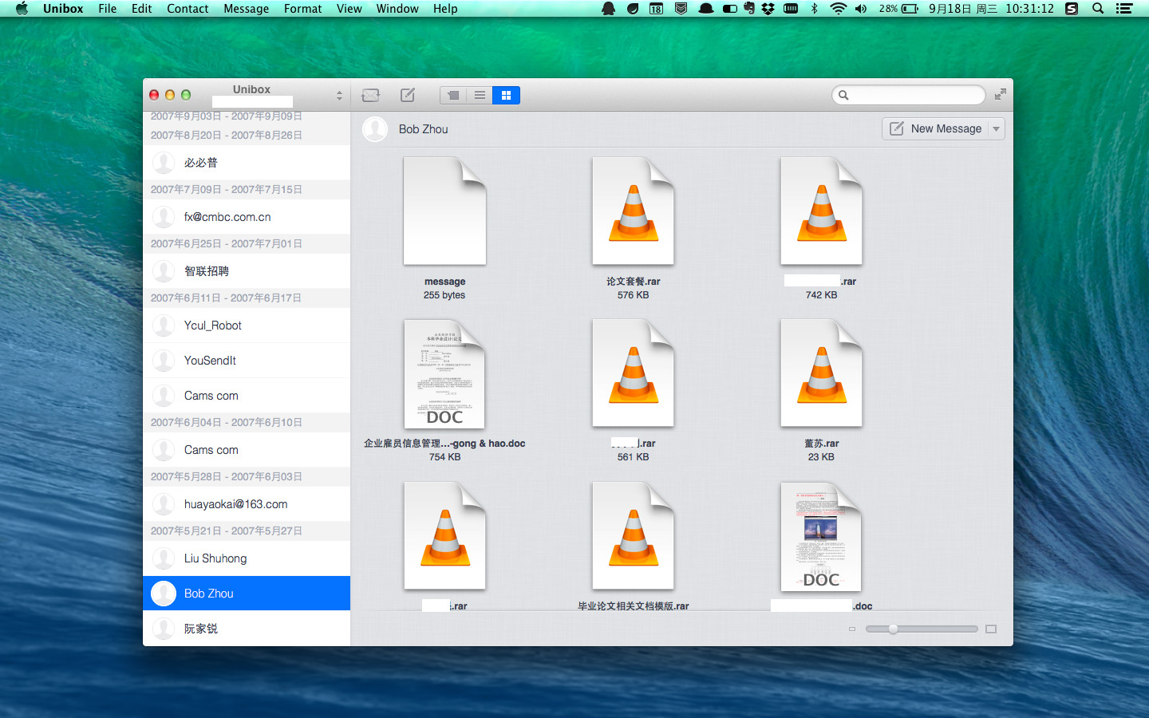
Task: Open Spotlight search magnifier icon
Action: pos(1098,9)
